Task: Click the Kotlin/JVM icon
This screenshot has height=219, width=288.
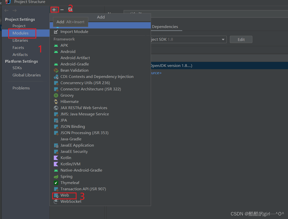Action: [x=56, y=164]
